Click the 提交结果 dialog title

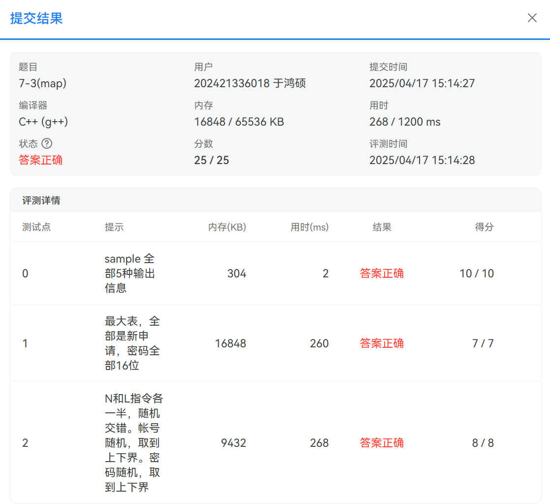36,19
